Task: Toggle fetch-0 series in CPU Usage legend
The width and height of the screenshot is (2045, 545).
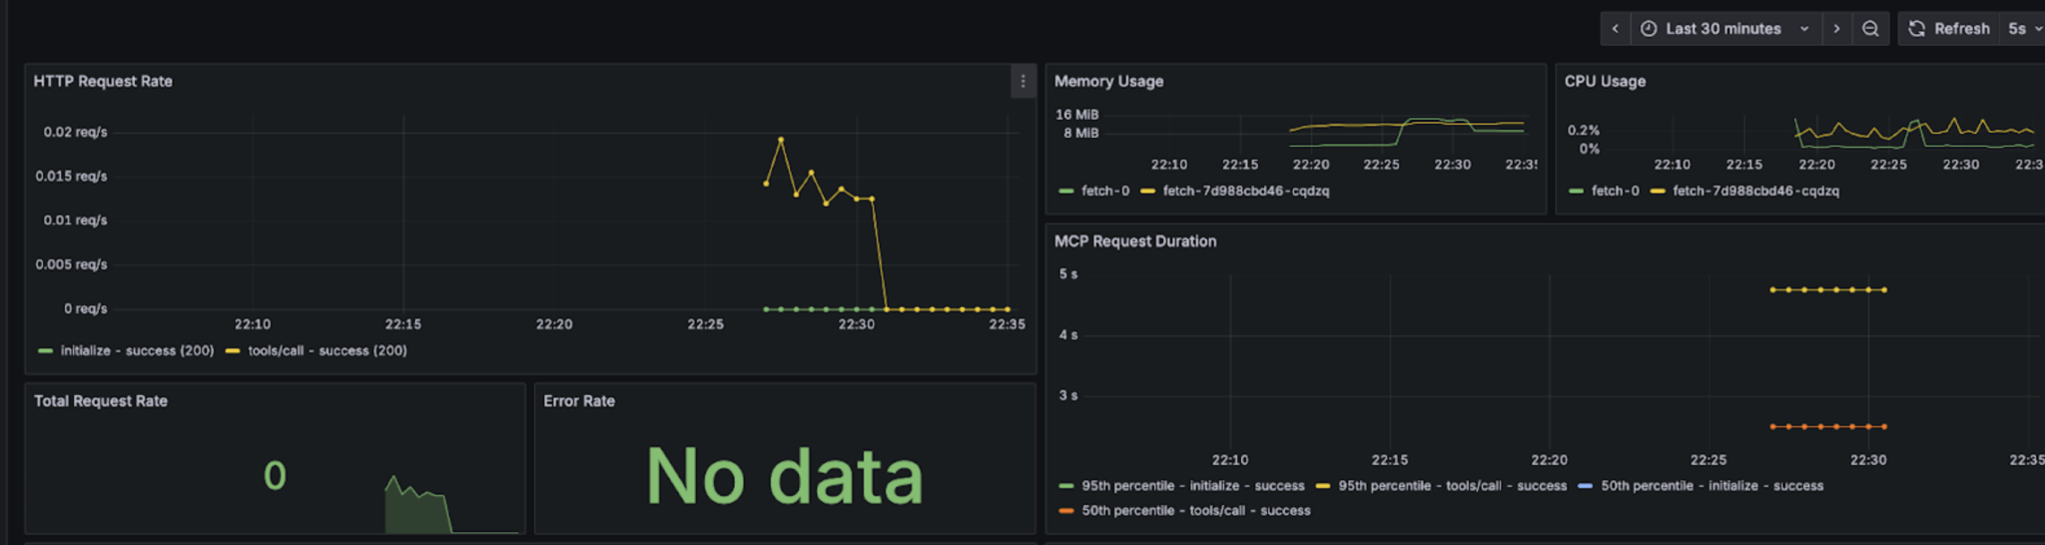Action: pos(1616,191)
